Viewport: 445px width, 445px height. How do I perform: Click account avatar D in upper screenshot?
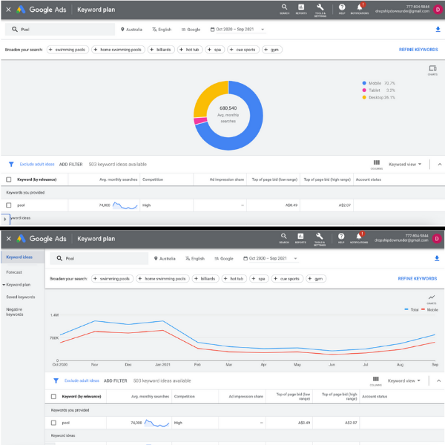(438, 10)
